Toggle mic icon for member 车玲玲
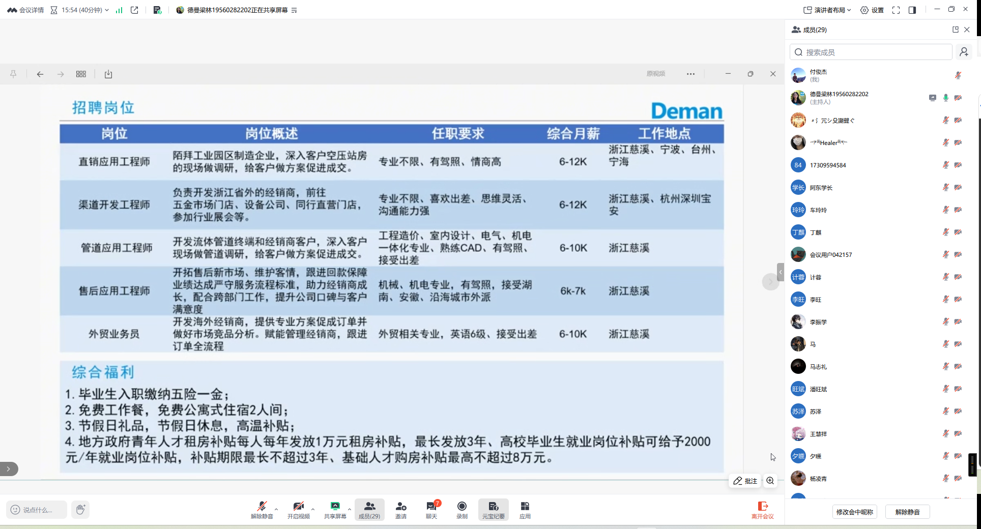Screen dimensions: 981x529 pyautogui.click(x=946, y=210)
